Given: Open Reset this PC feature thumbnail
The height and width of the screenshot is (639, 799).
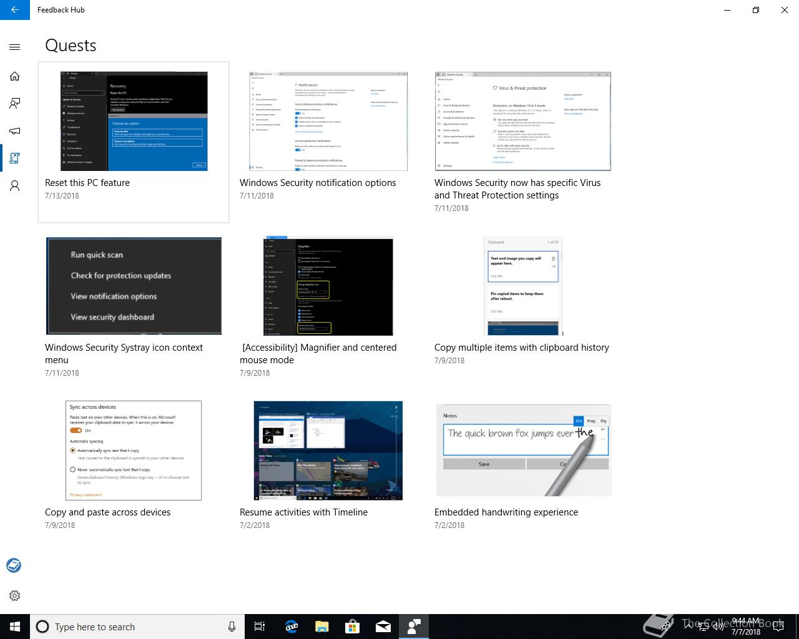Looking at the screenshot, I should (134, 121).
